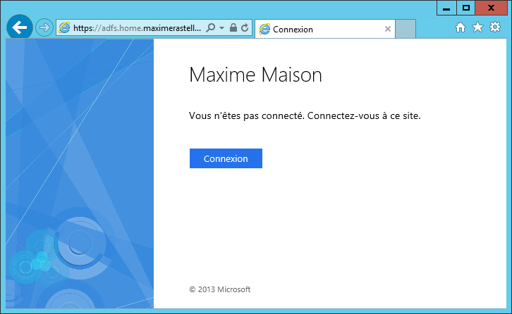Close the Internet Explorer window

tap(491, 8)
